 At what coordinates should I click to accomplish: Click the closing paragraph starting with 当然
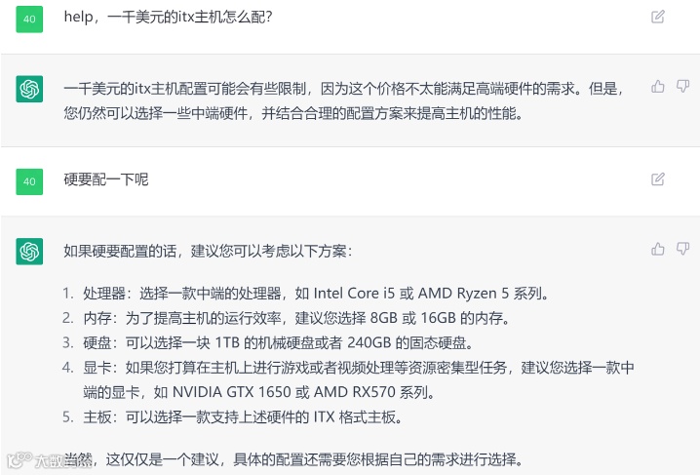coord(292,459)
